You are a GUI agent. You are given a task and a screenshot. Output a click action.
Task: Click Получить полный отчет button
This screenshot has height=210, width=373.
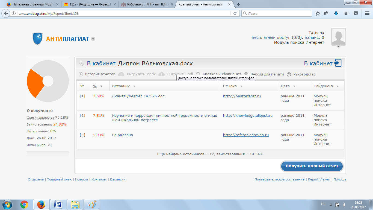tap(312, 166)
